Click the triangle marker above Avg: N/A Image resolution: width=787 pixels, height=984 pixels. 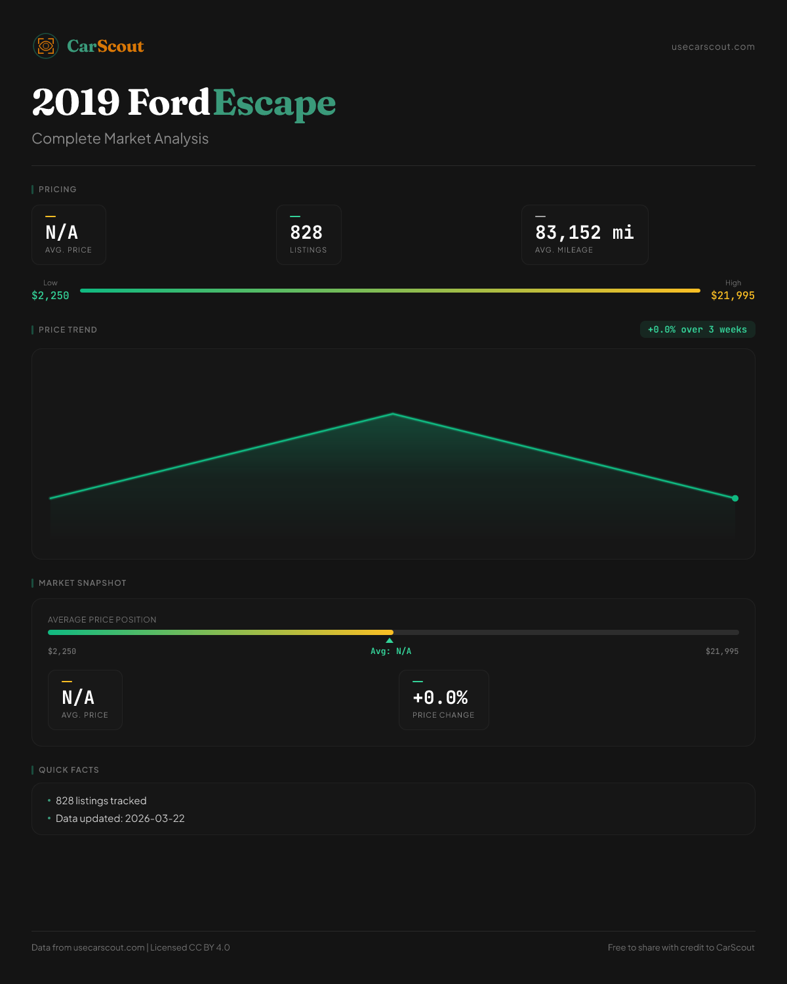click(x=390, y=641)
